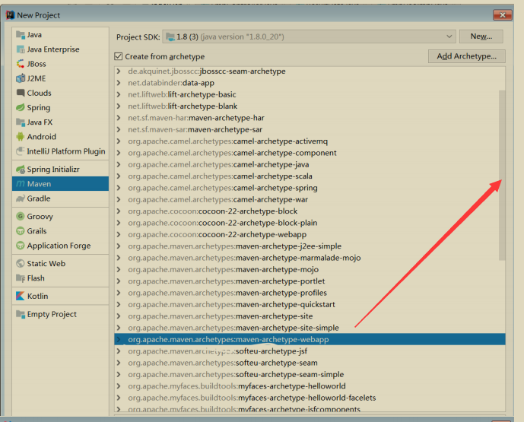Choose Empty Project type

[x=61, y=314]
